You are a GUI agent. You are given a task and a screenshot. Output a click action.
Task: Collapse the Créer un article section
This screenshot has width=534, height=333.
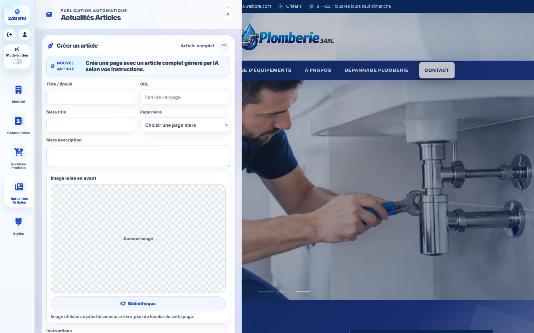pos(224,46)
